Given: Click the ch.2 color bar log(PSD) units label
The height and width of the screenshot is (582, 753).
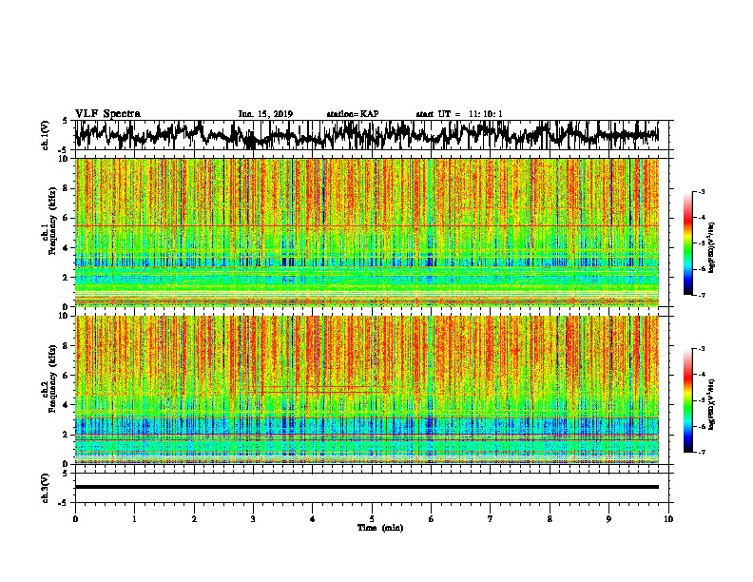Looking at the screenshot, I should pos(712,404).
